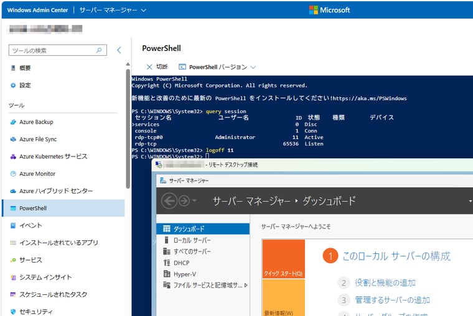473x316 pixels.
Task: Click the ローカル サーバー icon in Server Manager
Action: click(x=167, y=240)
